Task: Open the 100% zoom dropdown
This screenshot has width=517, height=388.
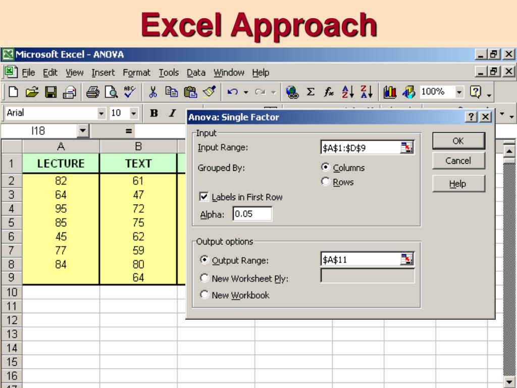Action: coord(459,92)
